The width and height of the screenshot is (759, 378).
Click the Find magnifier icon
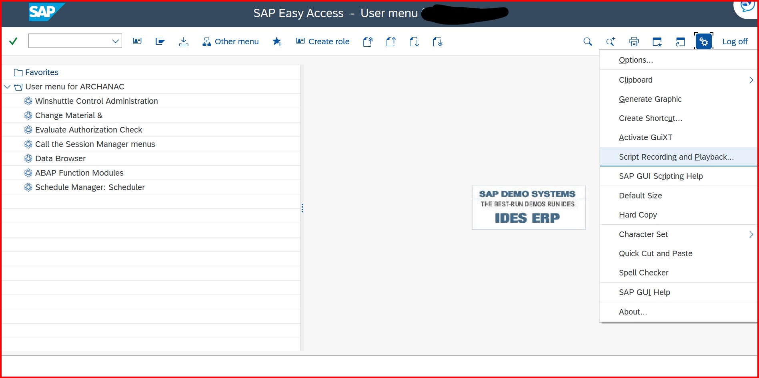[x=587, y=42]
